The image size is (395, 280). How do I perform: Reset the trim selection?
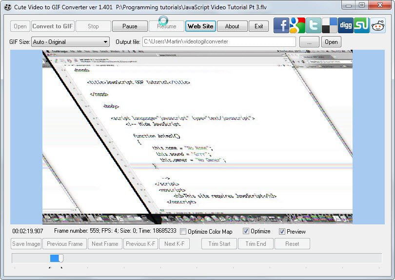click(292, 244)
